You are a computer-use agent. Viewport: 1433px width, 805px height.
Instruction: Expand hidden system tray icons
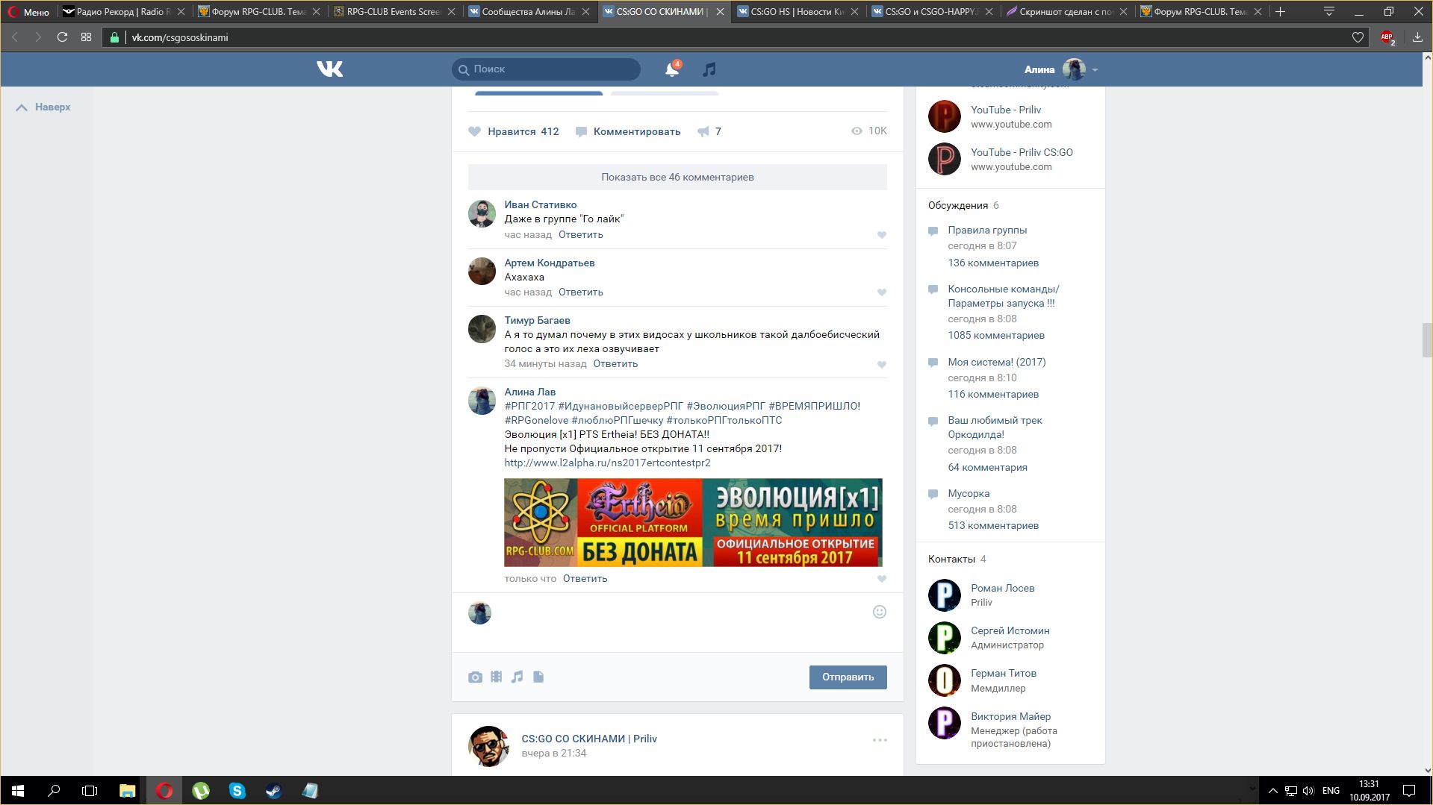[x=1272, y=791]
